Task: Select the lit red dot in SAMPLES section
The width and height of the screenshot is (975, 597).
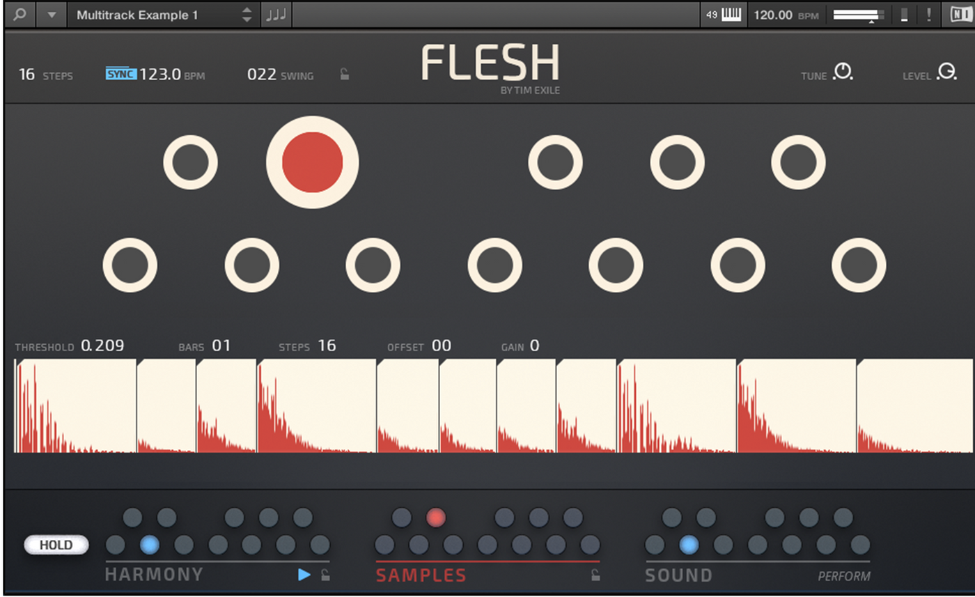Action: click(x=436, y=518)
